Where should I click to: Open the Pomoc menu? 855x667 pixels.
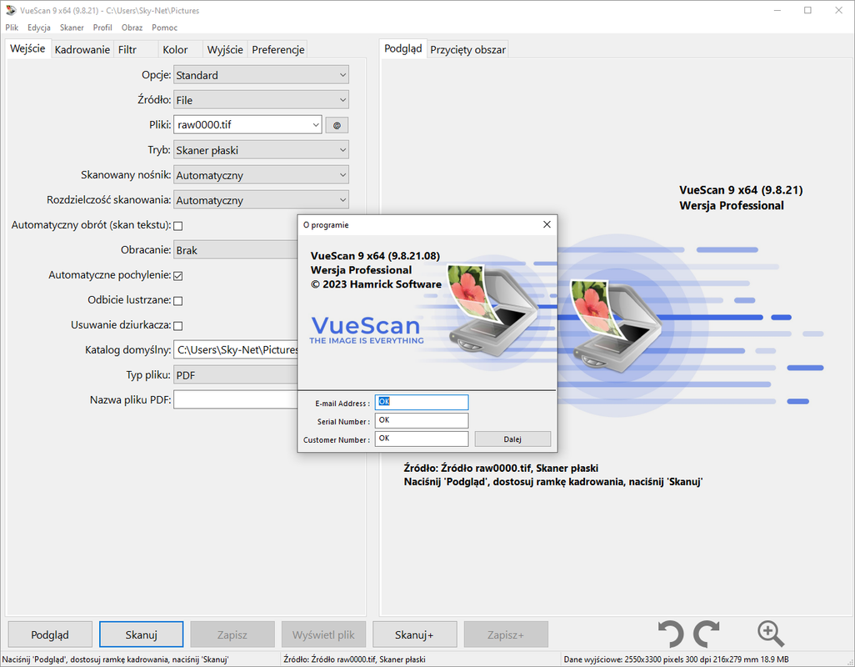(x=164, y=28)
